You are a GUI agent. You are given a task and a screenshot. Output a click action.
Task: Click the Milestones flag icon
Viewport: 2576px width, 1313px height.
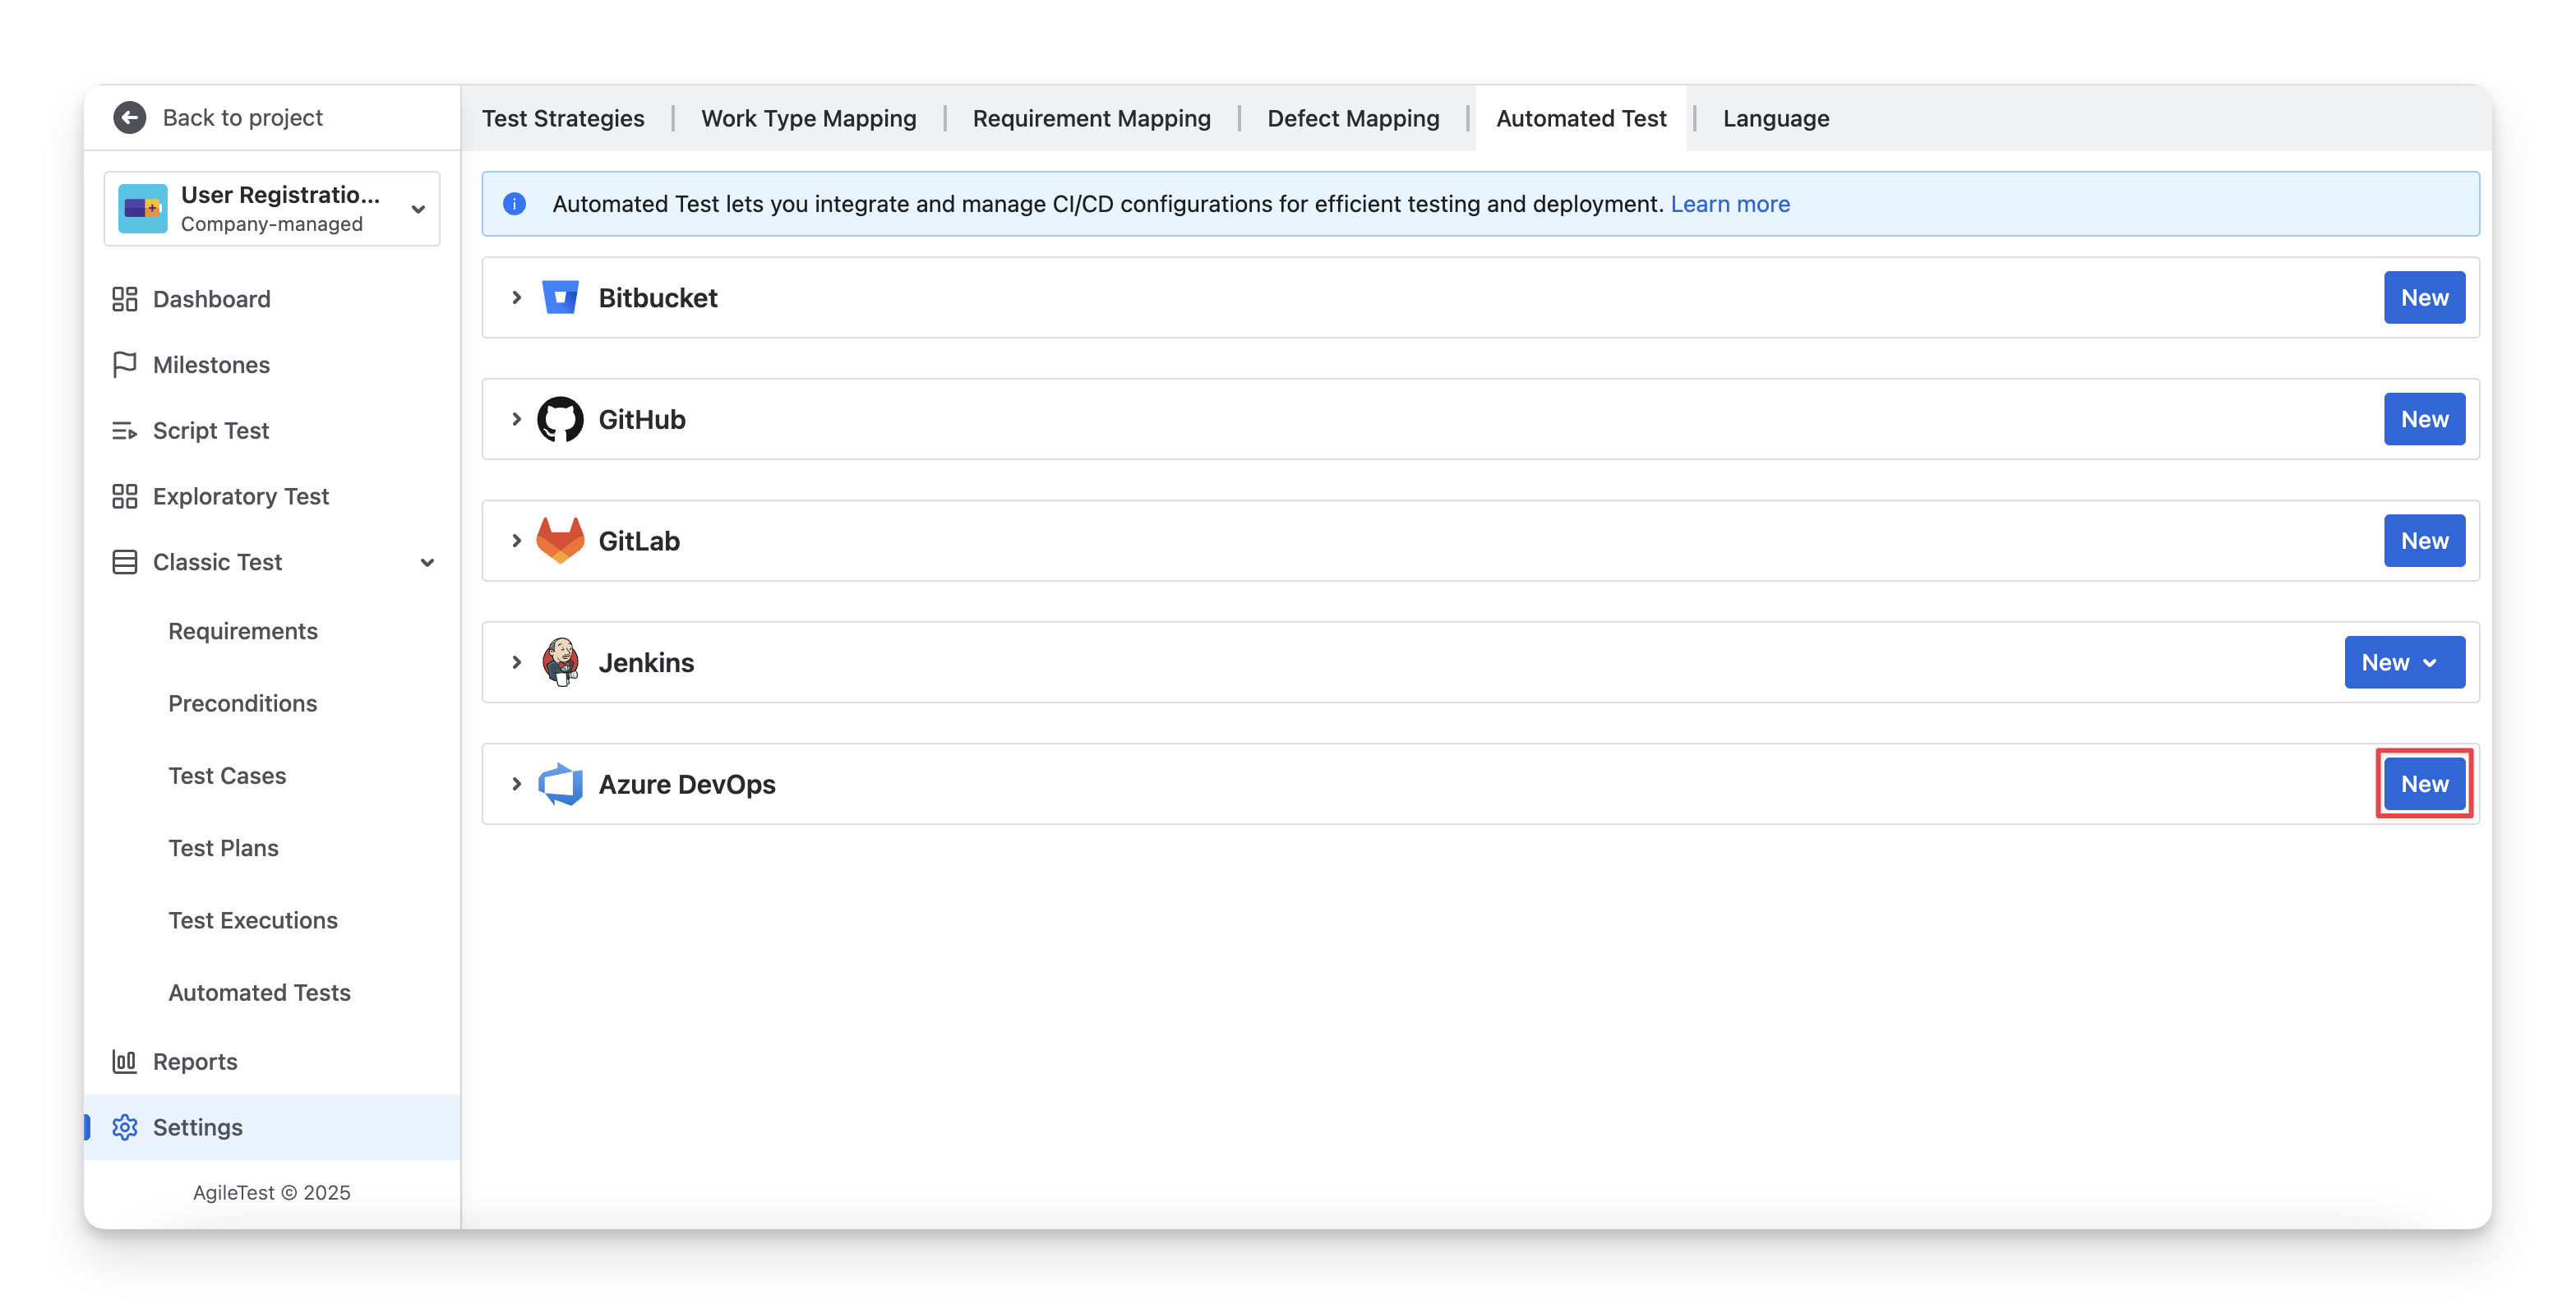(x=124, y=365)
